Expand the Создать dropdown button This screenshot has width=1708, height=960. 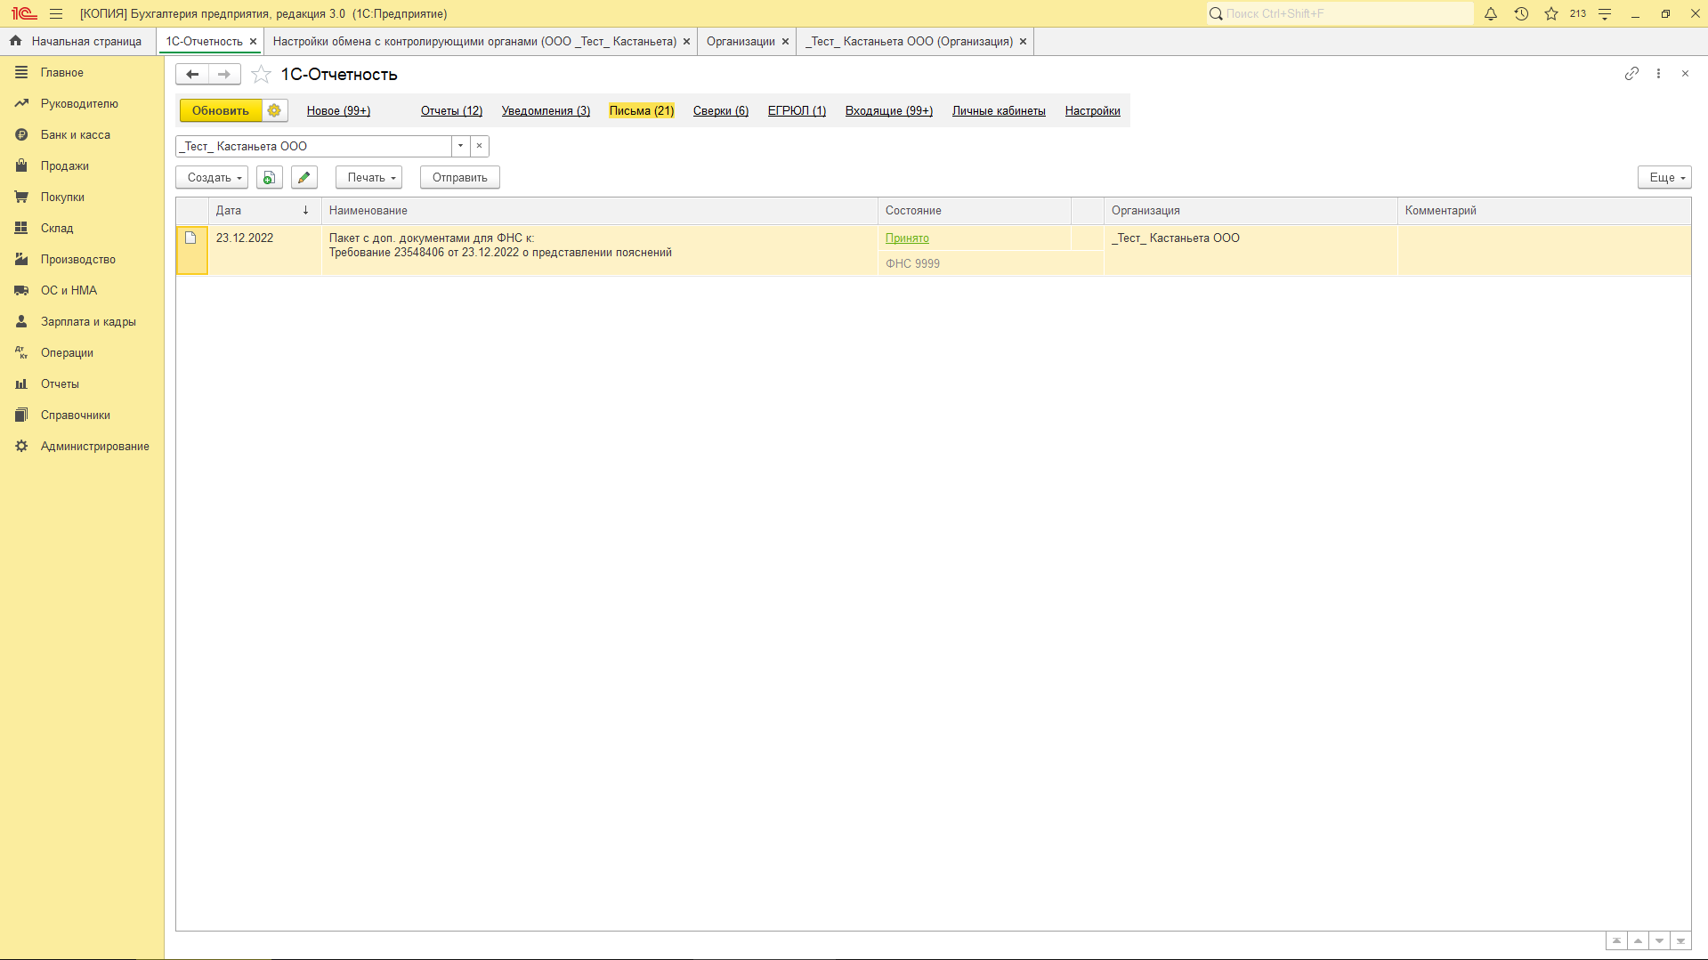[x=212, y=177]
